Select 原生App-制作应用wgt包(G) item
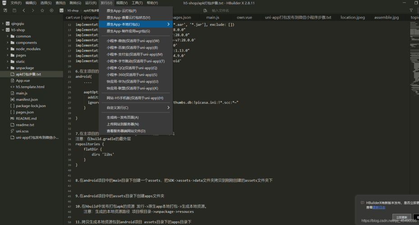Image resolution: width=419 pixels, height=225 pixels. pos(136,31)
